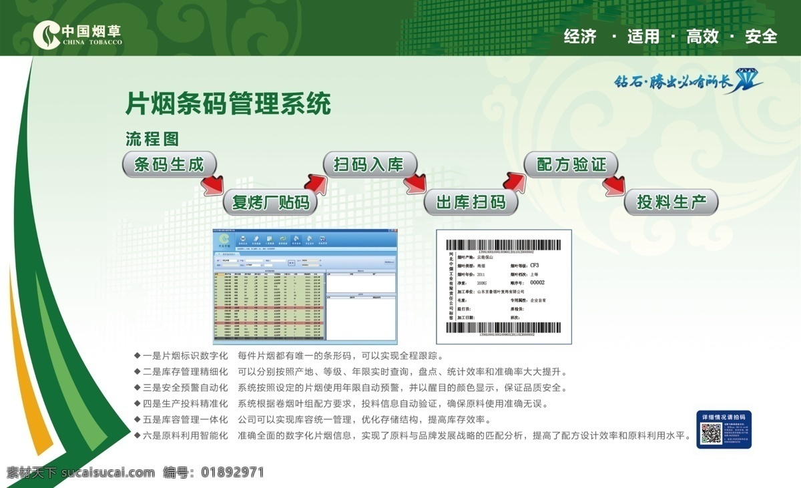Click the 适用 header word
The height and width of the screenshot is (488, 801).
click(643, 36)
